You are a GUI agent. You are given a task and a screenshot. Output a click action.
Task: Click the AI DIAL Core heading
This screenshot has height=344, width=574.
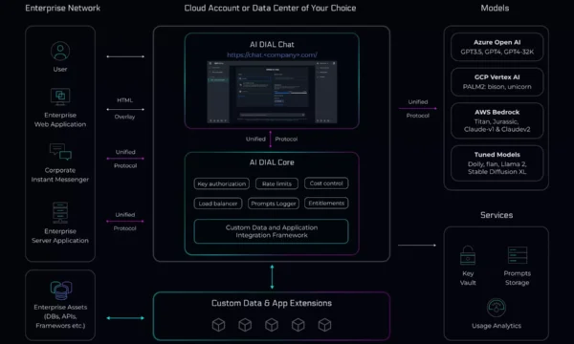point(272,162)
